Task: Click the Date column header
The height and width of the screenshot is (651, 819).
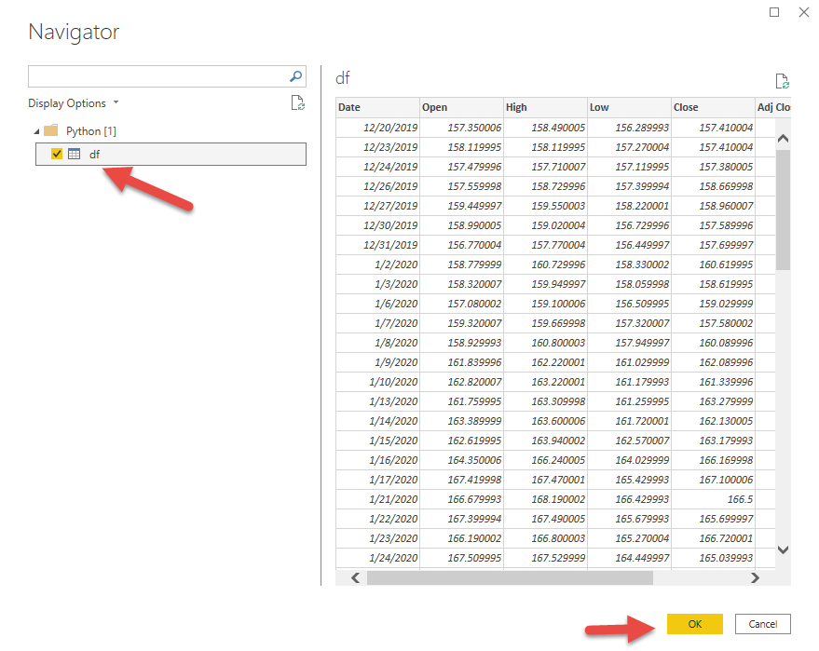Action: (x=377, y=107)
